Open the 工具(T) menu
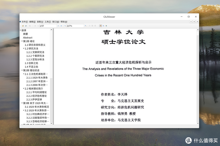The height and width of the screenshot is (146, 220). tap(48, 22)
